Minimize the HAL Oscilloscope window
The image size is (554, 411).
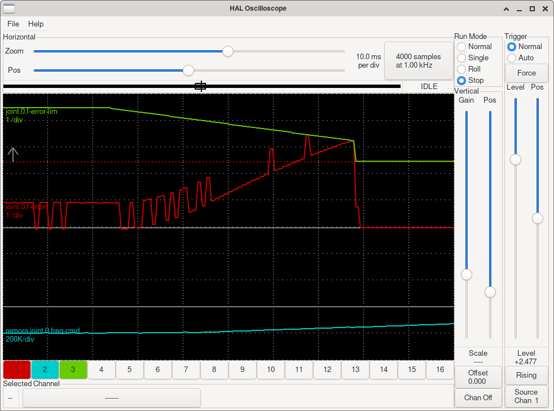click(519, 9)
